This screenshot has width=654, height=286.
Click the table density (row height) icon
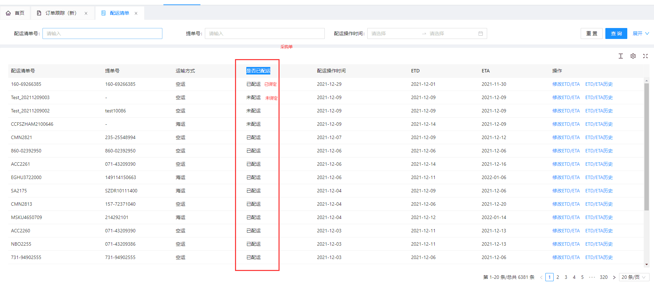click(x=620, y=56)
